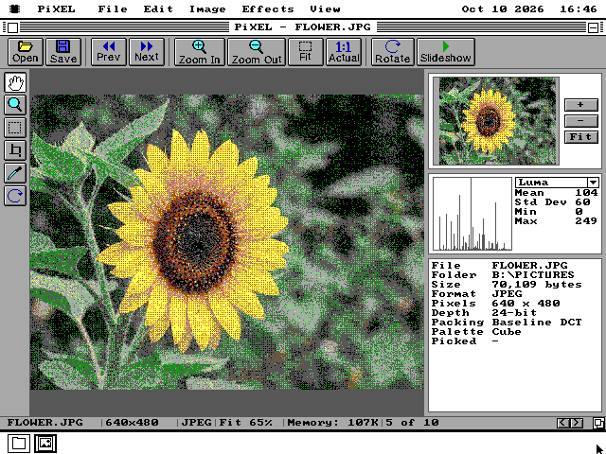
Task: Click '640x480' in the status bar
Action: click(x=133, y=423)
